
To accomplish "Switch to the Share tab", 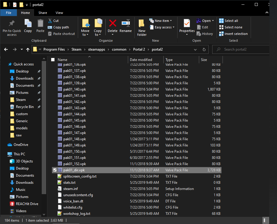I will pos(43,13).
